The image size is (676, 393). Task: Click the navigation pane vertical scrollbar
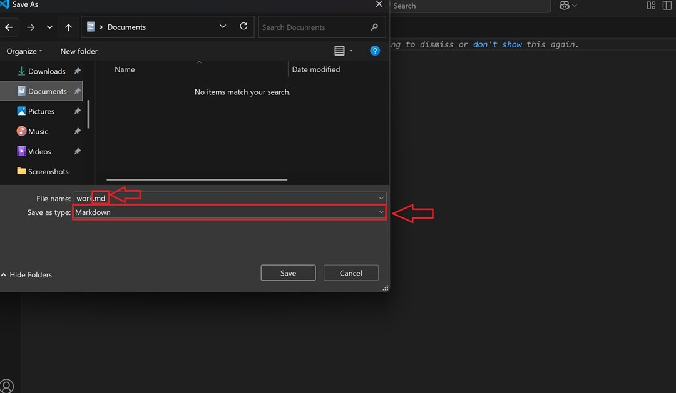click(88, 114)
